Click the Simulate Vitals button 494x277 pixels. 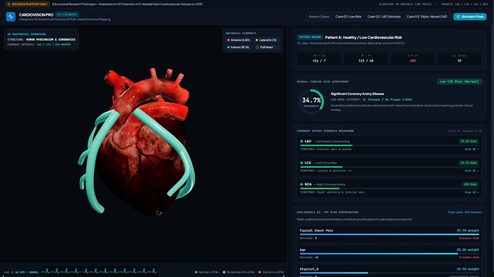click(469, 17)
